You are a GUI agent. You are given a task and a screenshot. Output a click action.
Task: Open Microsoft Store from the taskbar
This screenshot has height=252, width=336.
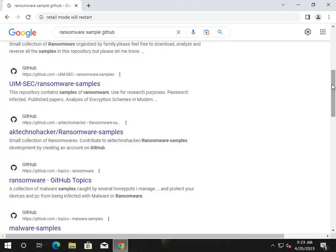coord(88,245)
